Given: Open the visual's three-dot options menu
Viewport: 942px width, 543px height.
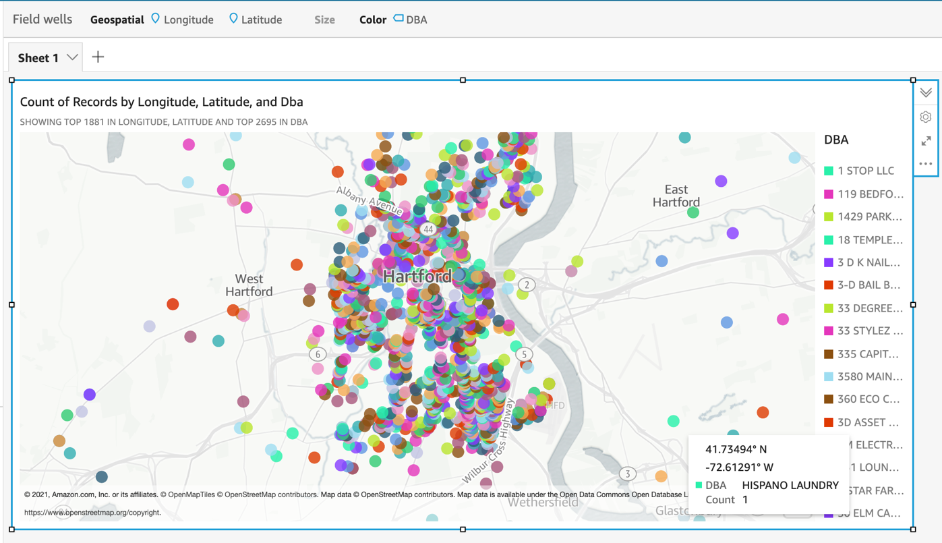Looking at the screenshot, I should click(x=925, y=164).
